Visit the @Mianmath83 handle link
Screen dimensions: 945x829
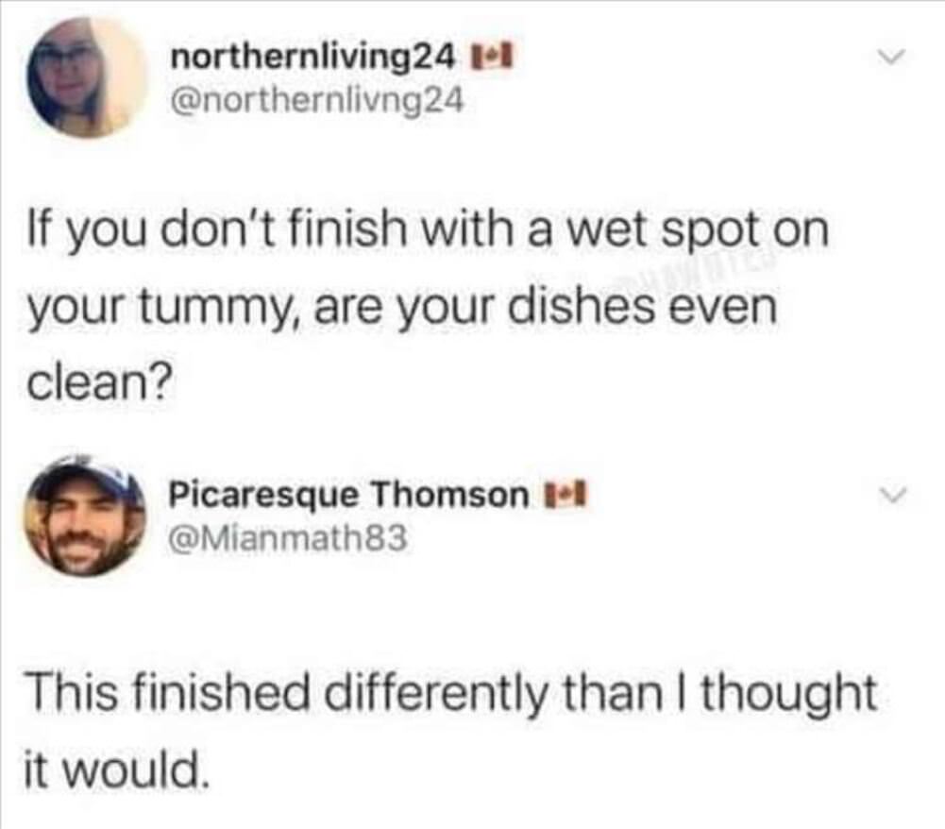coord(288,540)
